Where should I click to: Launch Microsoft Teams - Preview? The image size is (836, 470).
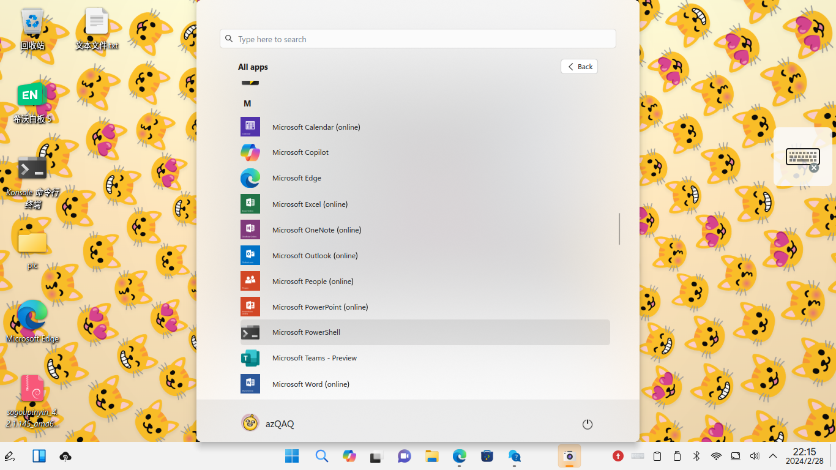[x=425, y=358]
